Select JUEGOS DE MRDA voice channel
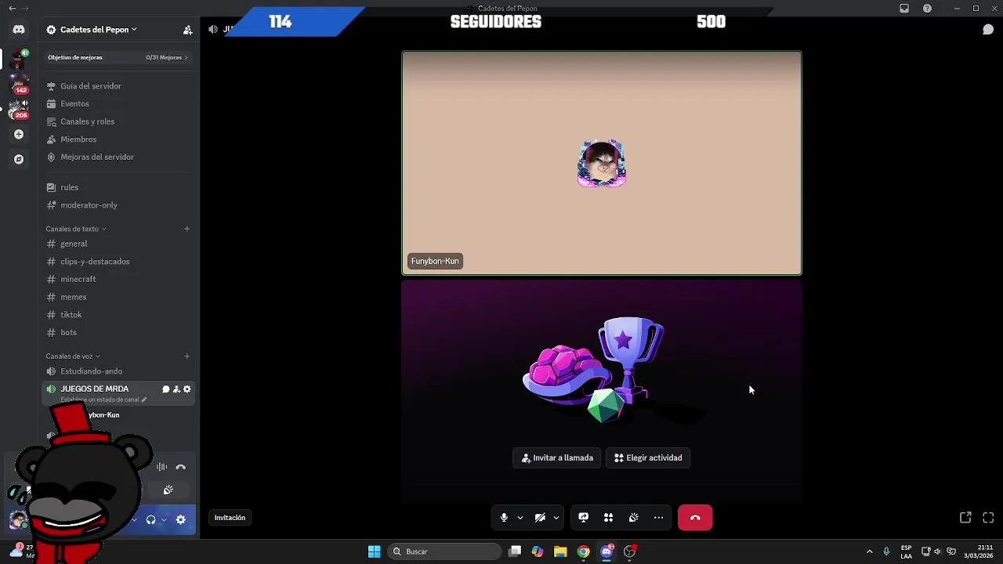This screenshot has width=1003, height=564. tap(119, 393)
